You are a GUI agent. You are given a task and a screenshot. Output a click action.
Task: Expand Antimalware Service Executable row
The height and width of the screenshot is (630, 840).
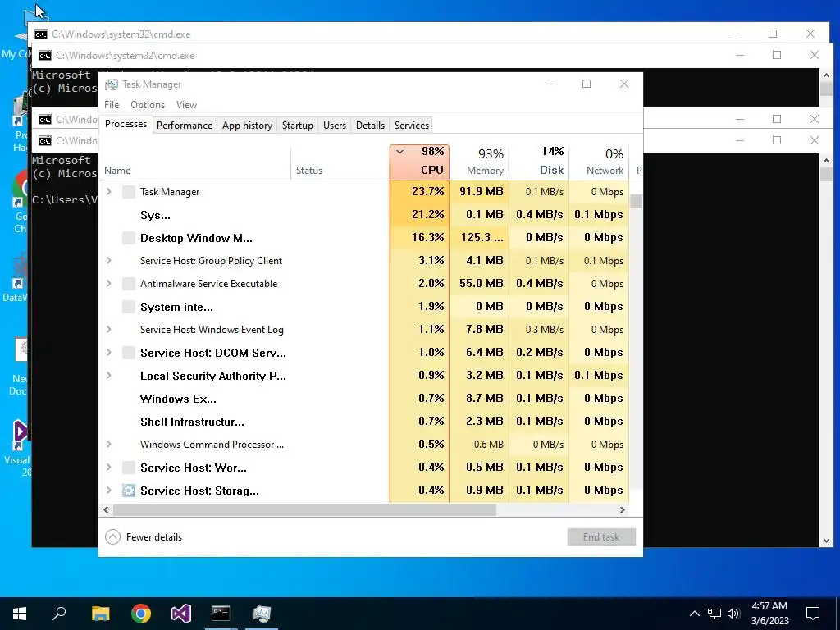click(109, 283)
